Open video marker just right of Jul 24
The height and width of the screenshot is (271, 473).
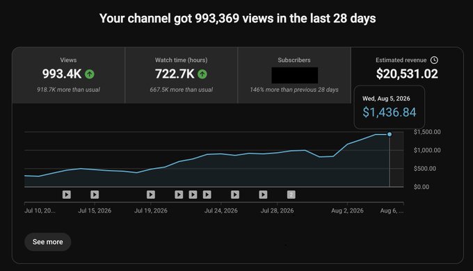[x=235, y=195]
